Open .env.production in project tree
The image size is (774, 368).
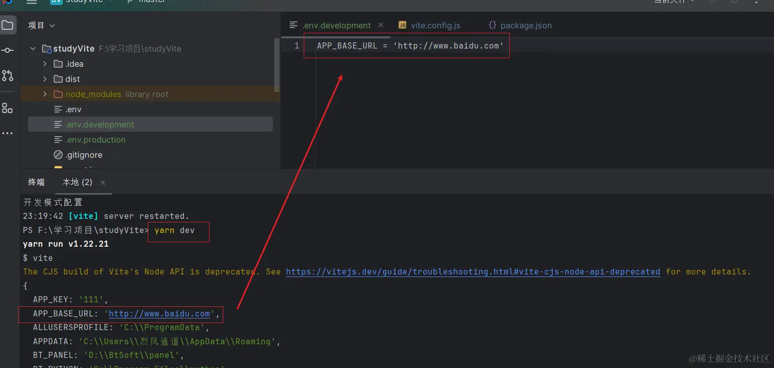coord(95,140)
